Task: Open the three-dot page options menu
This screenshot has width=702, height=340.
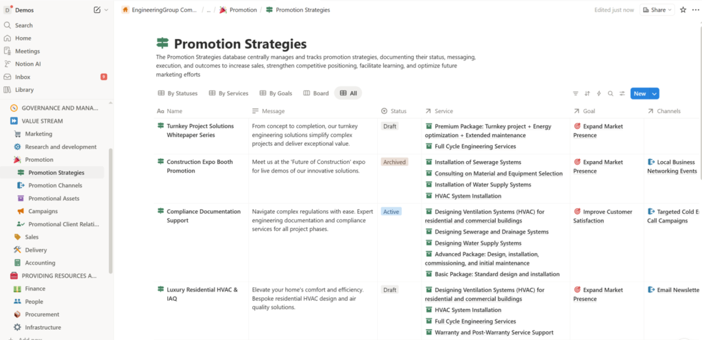Action: 694,10
